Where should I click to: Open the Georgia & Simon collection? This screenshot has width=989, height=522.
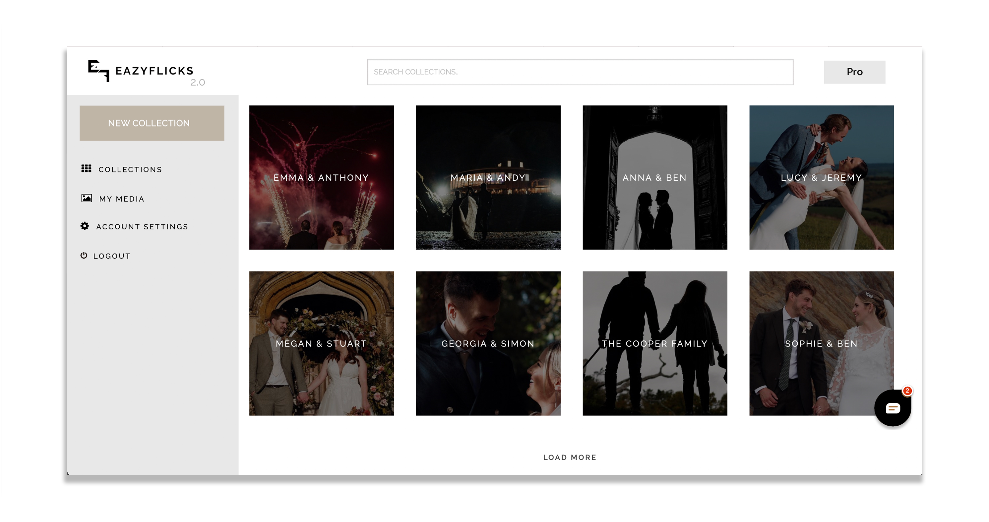click(488, 343)
